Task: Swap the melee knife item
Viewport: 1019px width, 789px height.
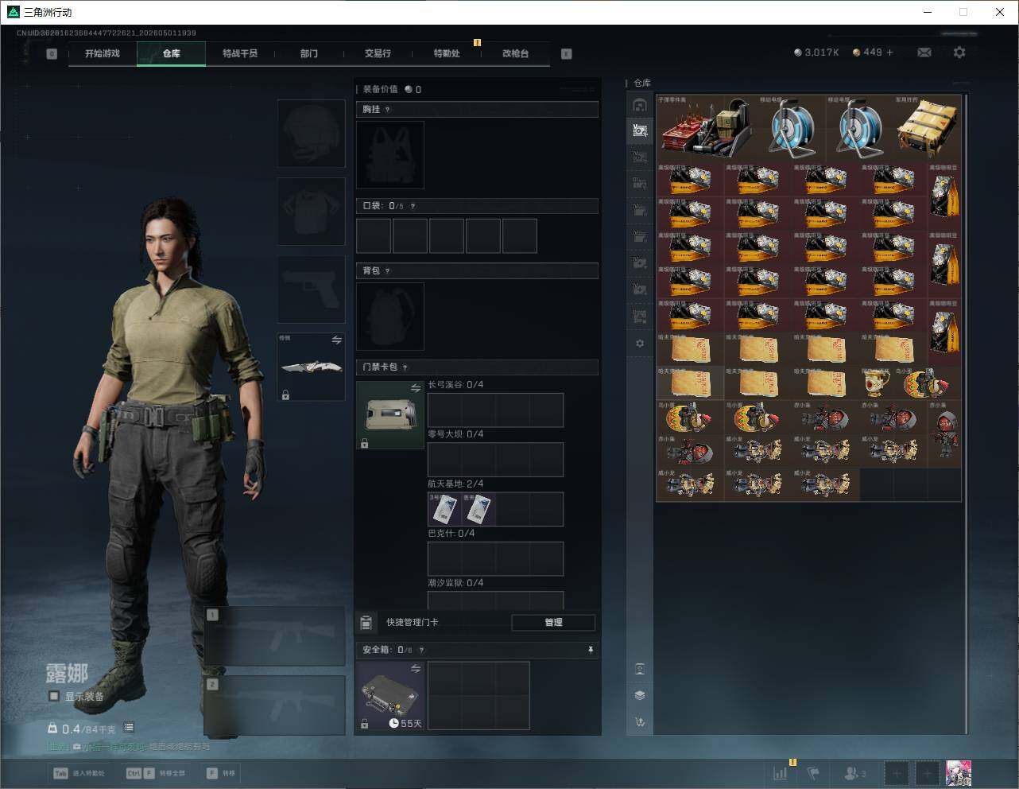Action: click(x=337, y=340)
